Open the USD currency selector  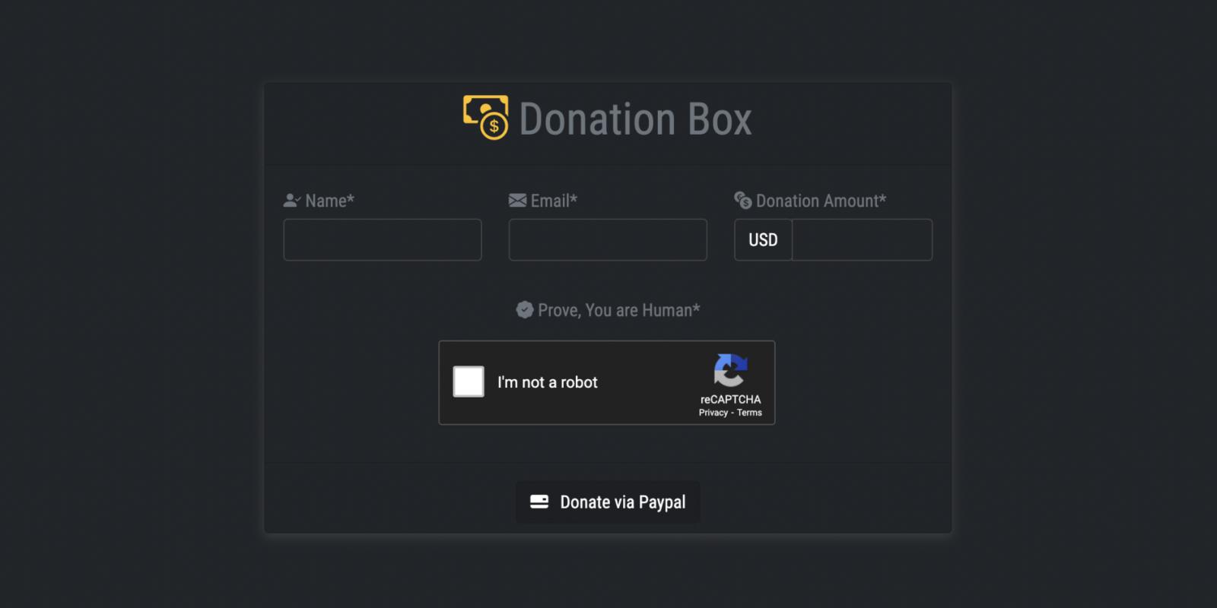(x=762, y=239)
